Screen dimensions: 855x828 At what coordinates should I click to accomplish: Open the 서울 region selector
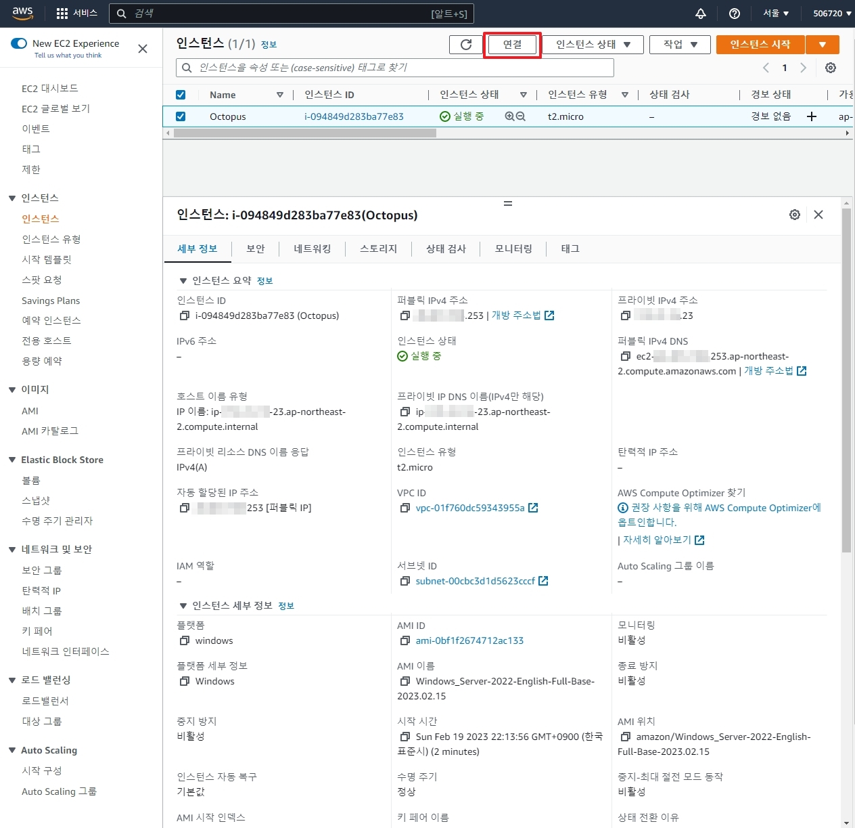[776, 14]
